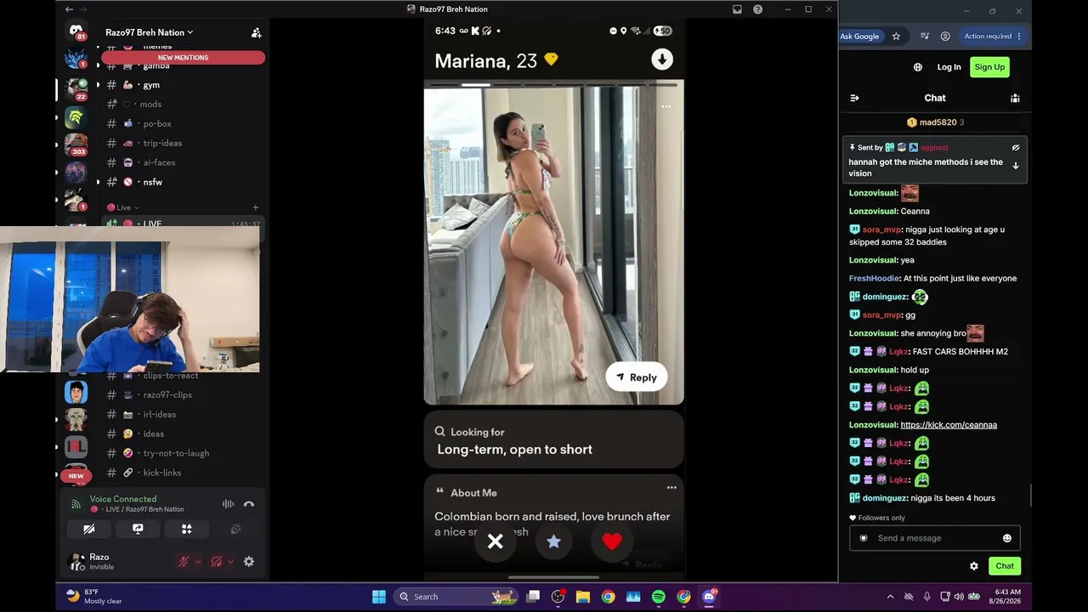Open the trip-ideas channel
This screenshot has width=1088, height=612.
[x=184, y=144]
